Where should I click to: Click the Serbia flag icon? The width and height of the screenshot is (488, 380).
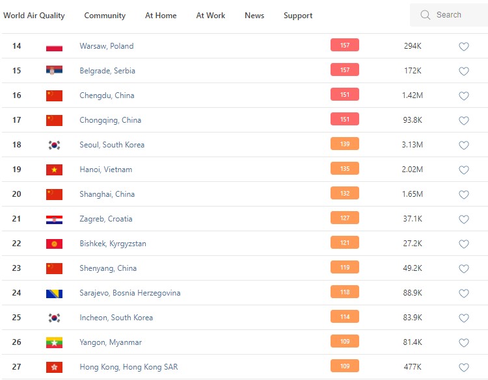54,71
